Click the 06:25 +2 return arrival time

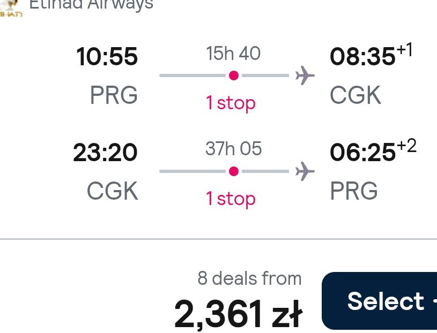(x=373, y=150)
